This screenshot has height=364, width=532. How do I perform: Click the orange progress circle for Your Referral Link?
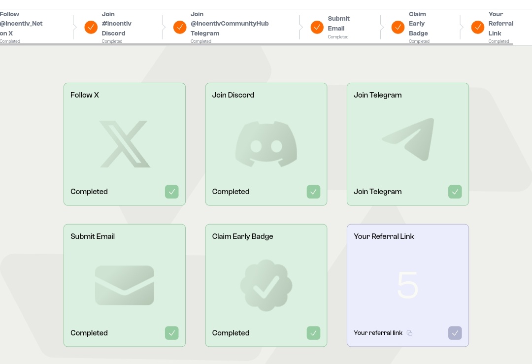click(478, 27)
